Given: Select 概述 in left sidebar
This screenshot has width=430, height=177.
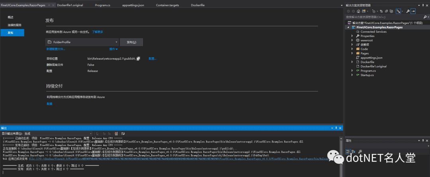Looking at the screenshot, I should pyautogui.click(x=10, y=17).
